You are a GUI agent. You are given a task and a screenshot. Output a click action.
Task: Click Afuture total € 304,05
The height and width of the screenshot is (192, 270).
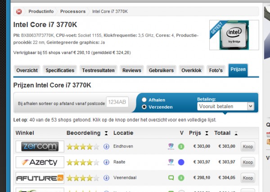227,178
